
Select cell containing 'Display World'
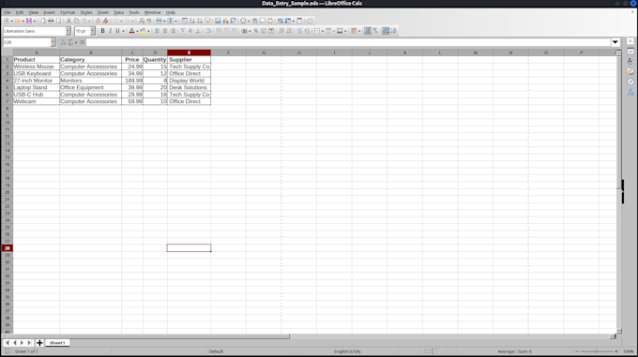189,81
